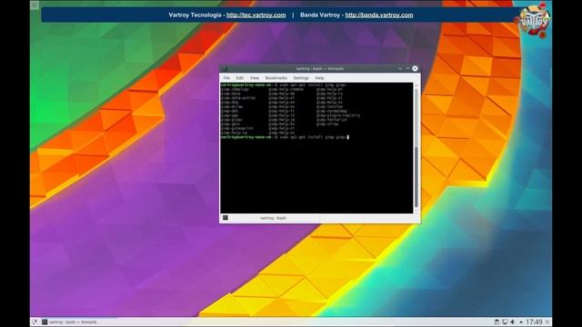582x327 pixels.
Task: Open the banda.vartroy.com link
Action: pyautogui.click(x=379, y=15)
